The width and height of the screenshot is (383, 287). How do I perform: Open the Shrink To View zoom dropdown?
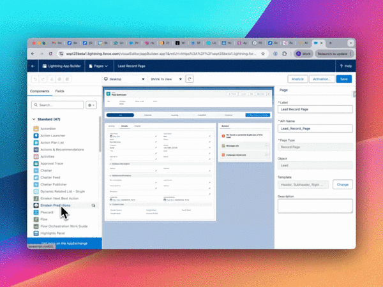(165, 79)
